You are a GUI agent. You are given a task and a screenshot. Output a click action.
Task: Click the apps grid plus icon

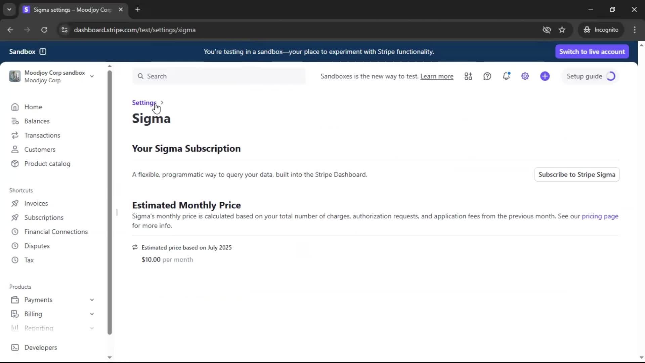pyautogui.click(x=468, y=76)
